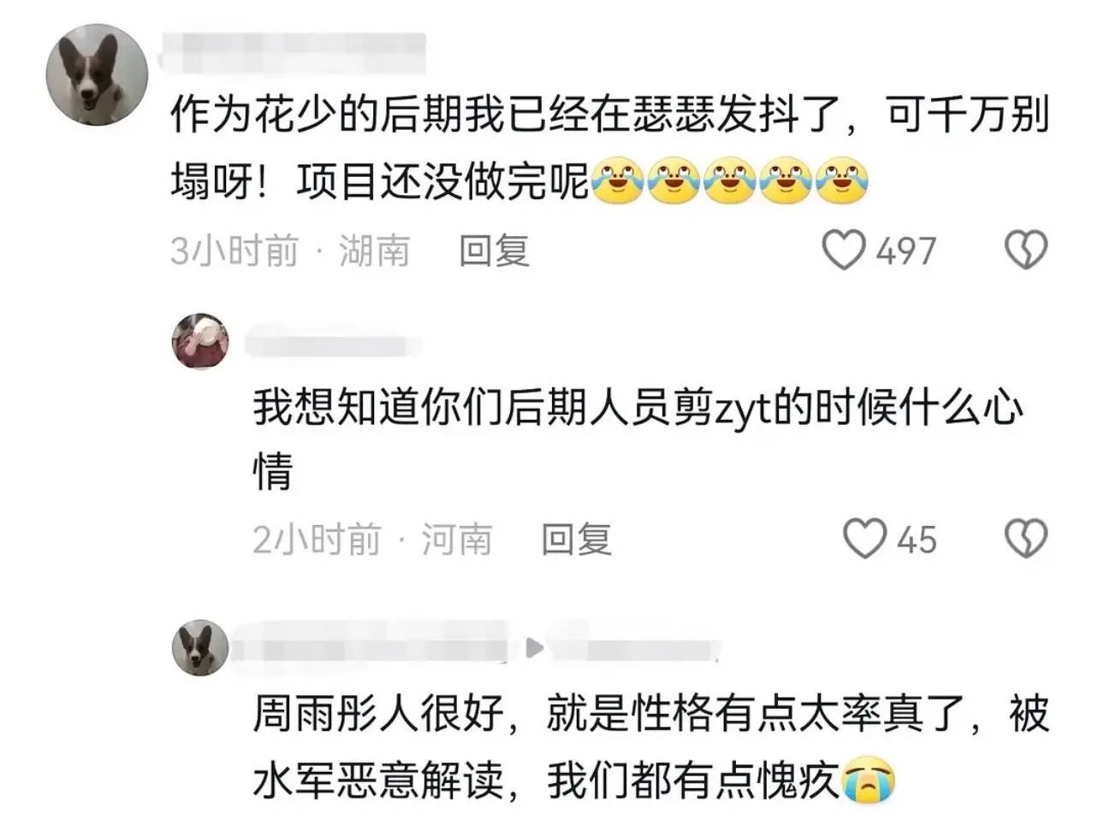Screen dimensions: 1104x825
Task: Open blurred username of 河南 replier
Action: point(333,345)
